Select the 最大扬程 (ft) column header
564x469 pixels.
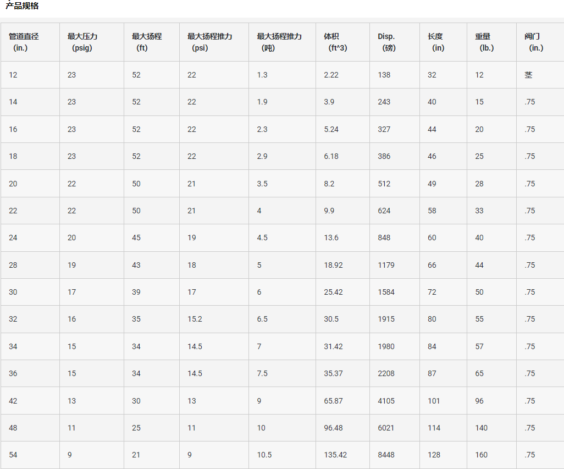[x=152, y=42]
